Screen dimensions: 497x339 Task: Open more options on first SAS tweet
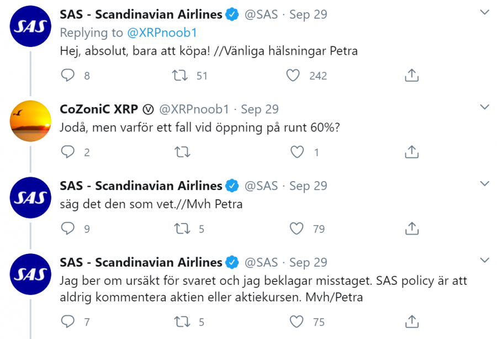[x=484, y=12]
